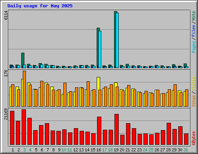Click the 'Visits' legend label
The height and width of the screenshot is (154, 198).
click(194, 84)
